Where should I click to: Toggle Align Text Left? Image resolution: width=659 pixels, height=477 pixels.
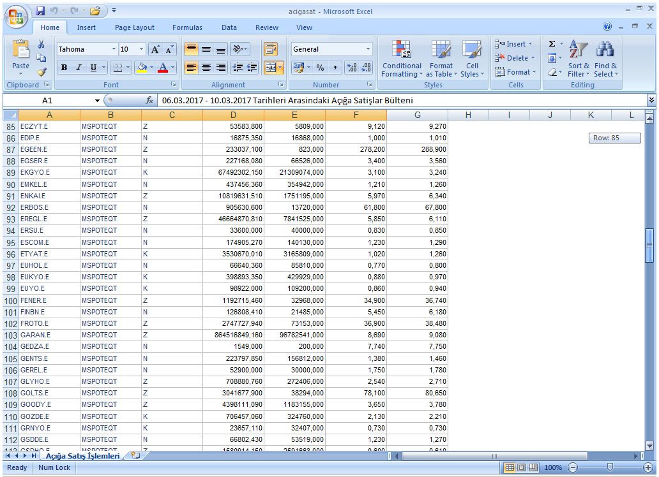(191, 67)
